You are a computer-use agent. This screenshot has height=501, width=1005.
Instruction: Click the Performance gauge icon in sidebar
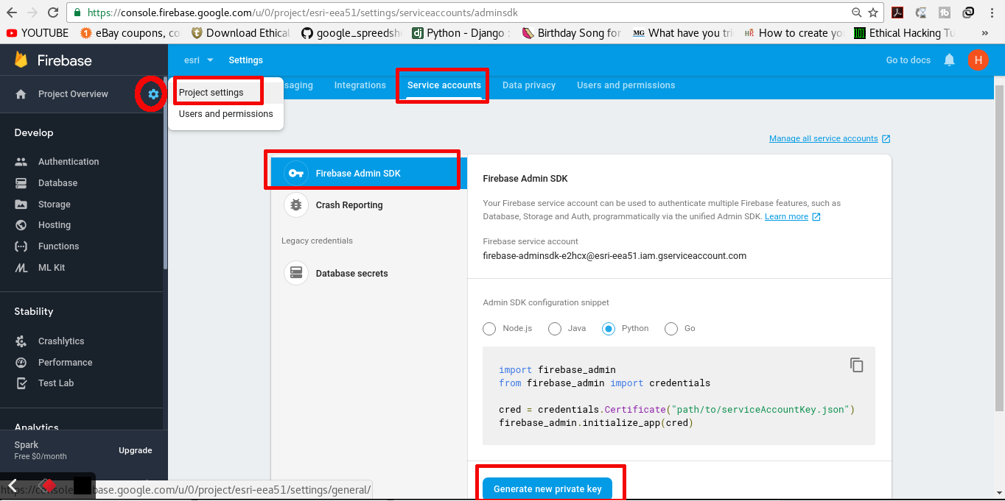(21, 363)
